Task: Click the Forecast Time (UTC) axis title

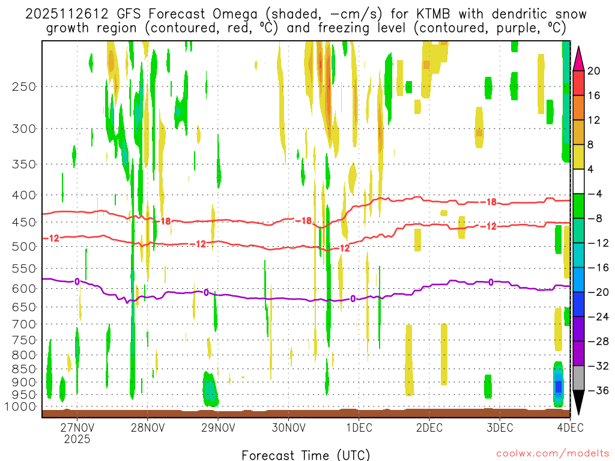Action: point(306,455)
